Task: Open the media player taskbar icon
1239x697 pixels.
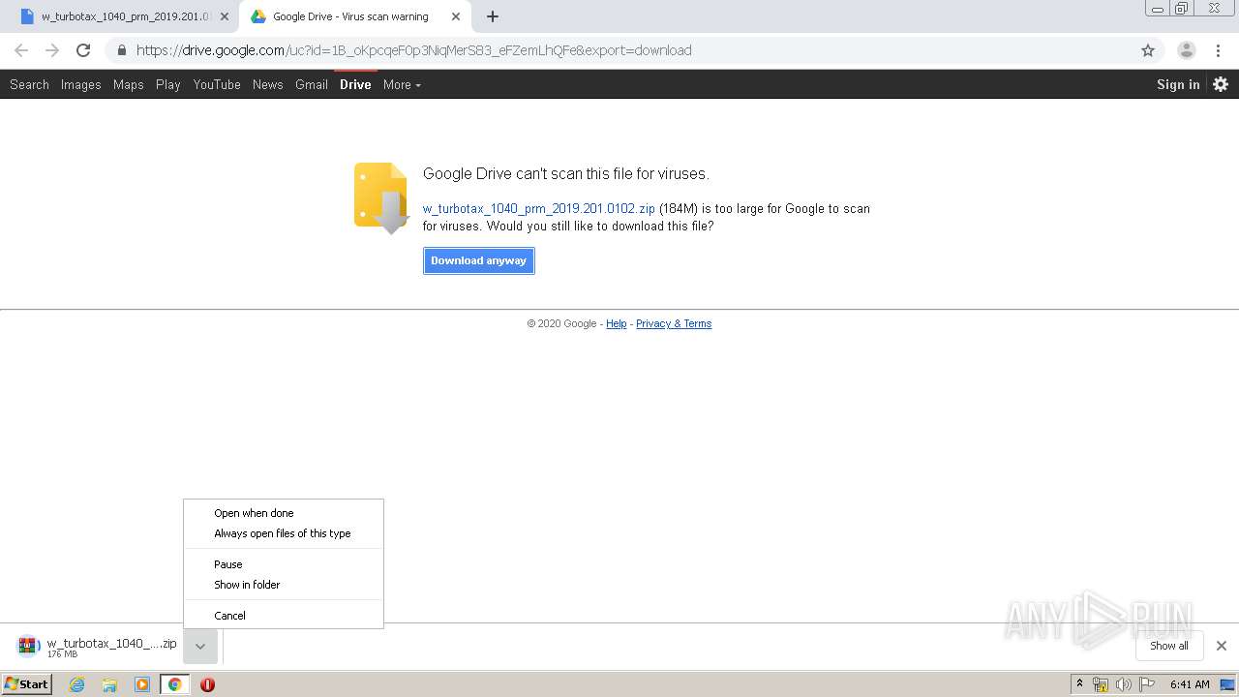Action: pos(142,684)
